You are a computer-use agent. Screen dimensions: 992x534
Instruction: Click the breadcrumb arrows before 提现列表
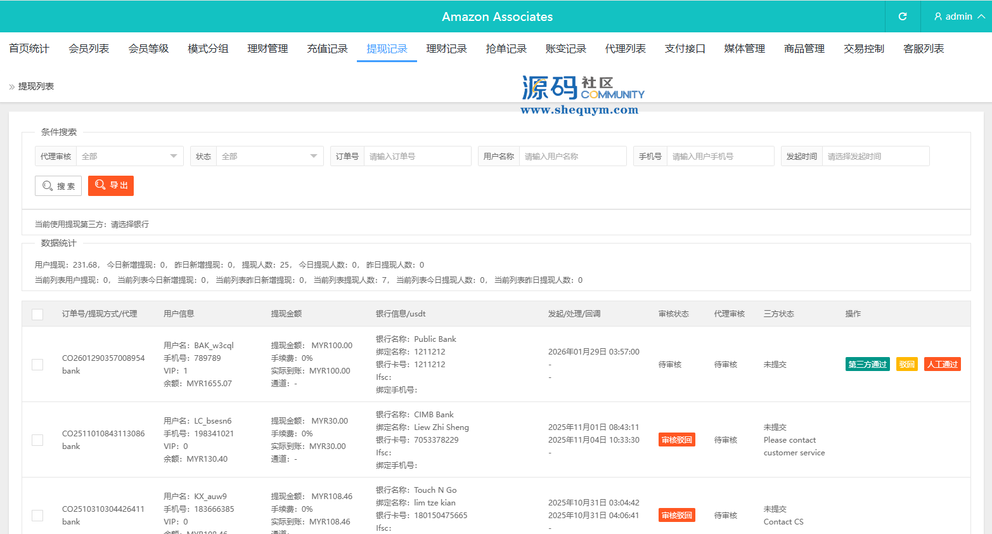tap(11, 87)
